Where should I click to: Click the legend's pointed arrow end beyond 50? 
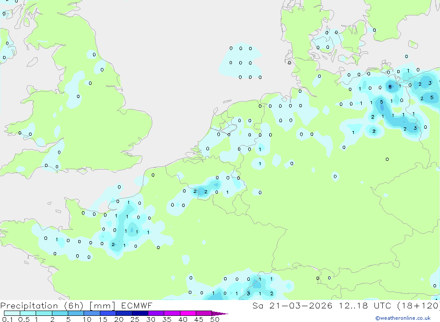(x=220, y=314)
